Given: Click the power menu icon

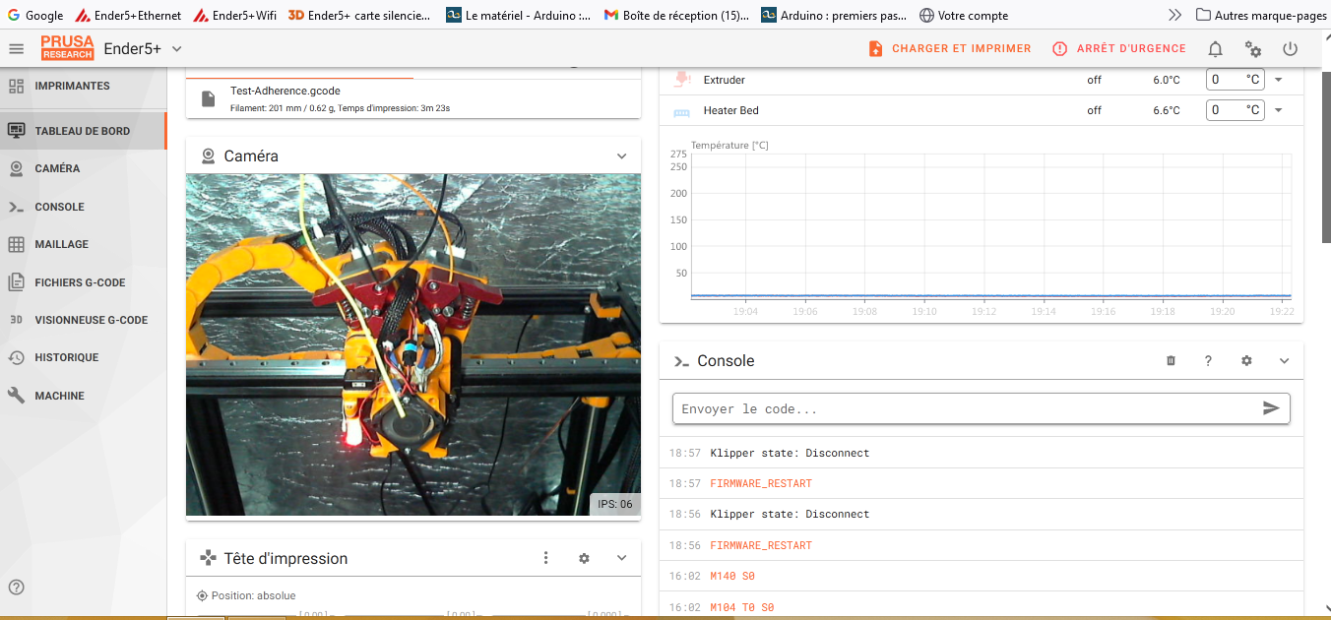Looking at the screenshot, I should pos(1291,48).
